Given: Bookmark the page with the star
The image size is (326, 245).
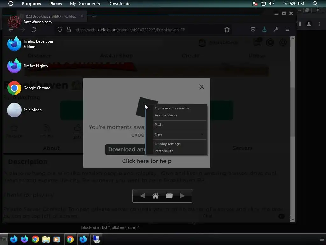Looking at the screenshot, I should [x=227, y=30].
